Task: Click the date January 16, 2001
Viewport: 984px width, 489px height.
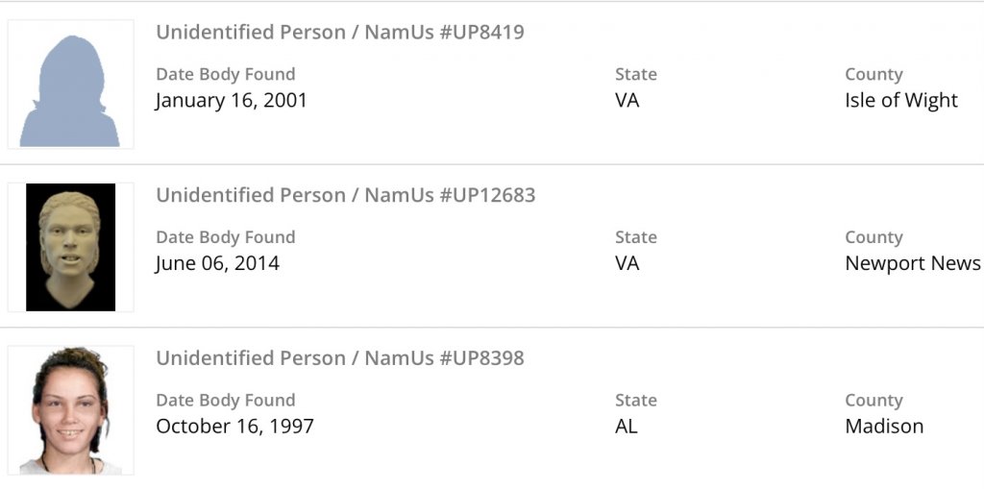Action: tap(232, 101)
